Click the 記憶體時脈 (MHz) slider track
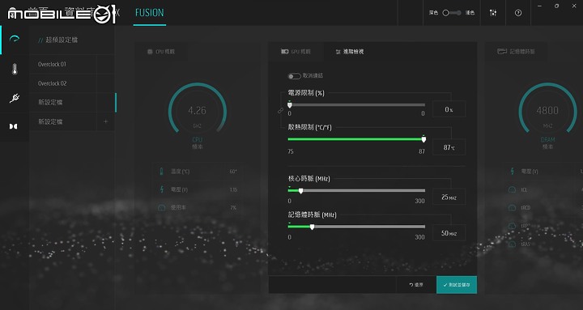The height and width of the screenshot is (310, 583). pyautogui.click(x=356, y=227)
